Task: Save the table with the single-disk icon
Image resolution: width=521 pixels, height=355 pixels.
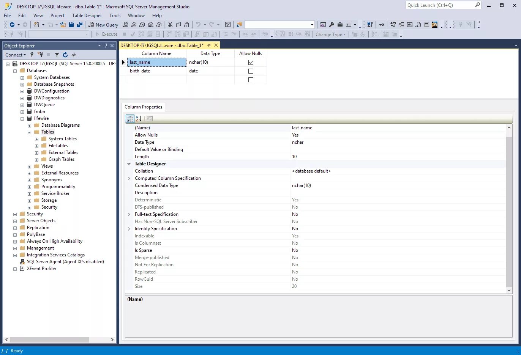Action: tap(71, 25)
